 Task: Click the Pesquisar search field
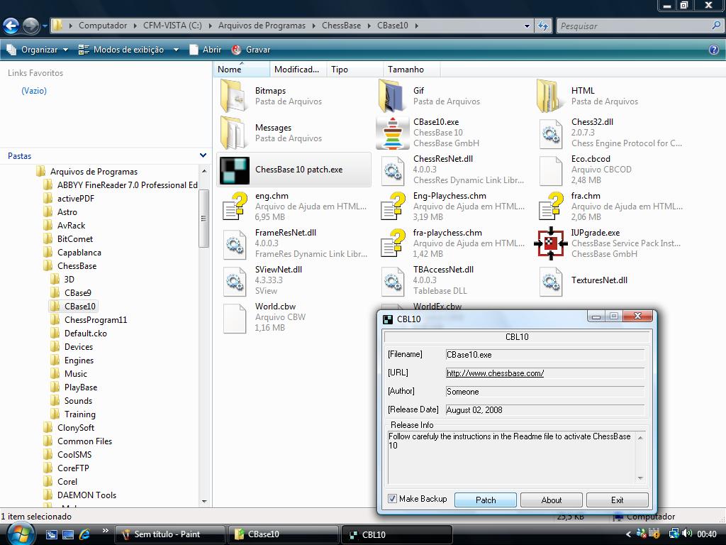click(635, 26)
